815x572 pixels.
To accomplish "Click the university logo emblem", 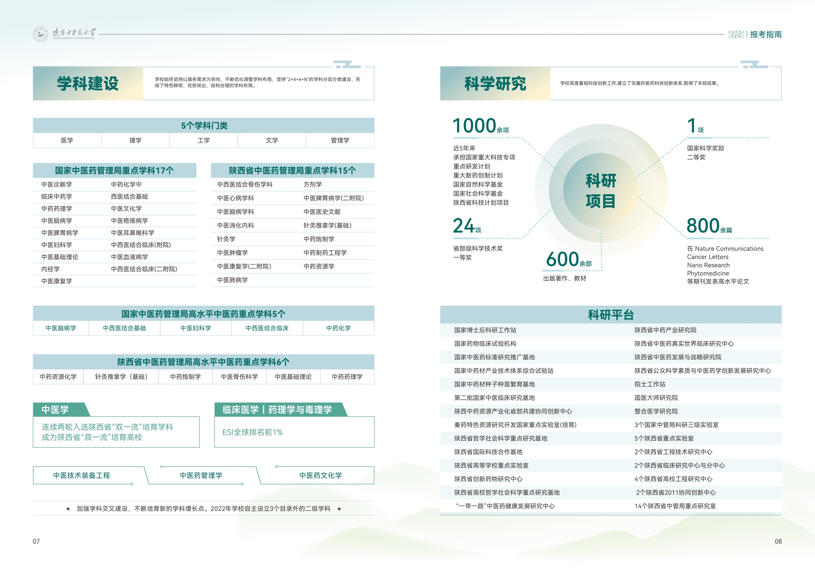I will pyautogui.click(x=41, y=34).
